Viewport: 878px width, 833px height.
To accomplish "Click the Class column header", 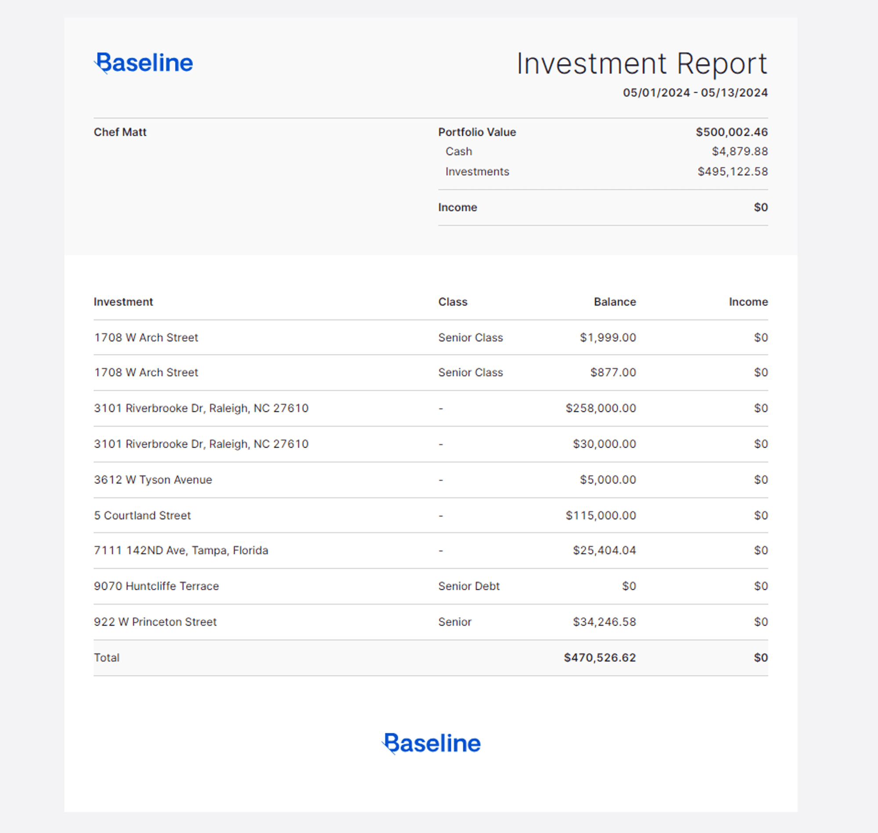I will (x=453, y=301).
